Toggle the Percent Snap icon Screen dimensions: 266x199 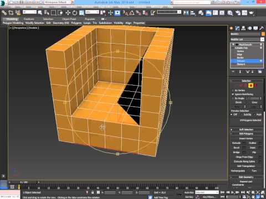point(139,13)
